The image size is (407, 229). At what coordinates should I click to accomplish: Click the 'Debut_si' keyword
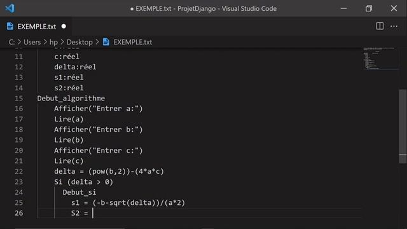click(x=79, y=192)
